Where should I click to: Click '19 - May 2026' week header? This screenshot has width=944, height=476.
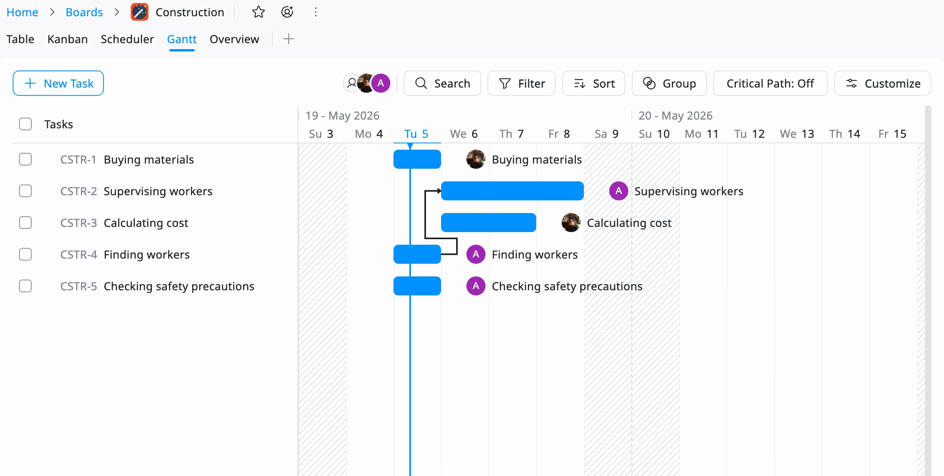pos(342,116)
